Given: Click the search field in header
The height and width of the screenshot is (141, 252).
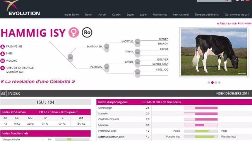Looking at the screenshot, I should 214,1.
